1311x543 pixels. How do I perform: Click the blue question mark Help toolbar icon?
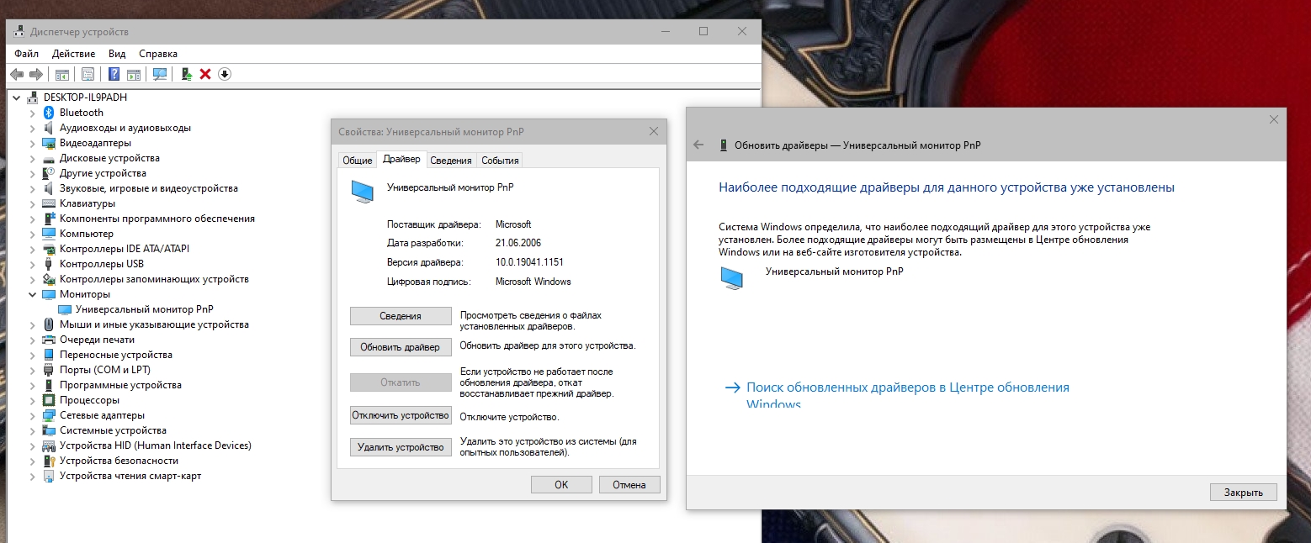[114, 74]
